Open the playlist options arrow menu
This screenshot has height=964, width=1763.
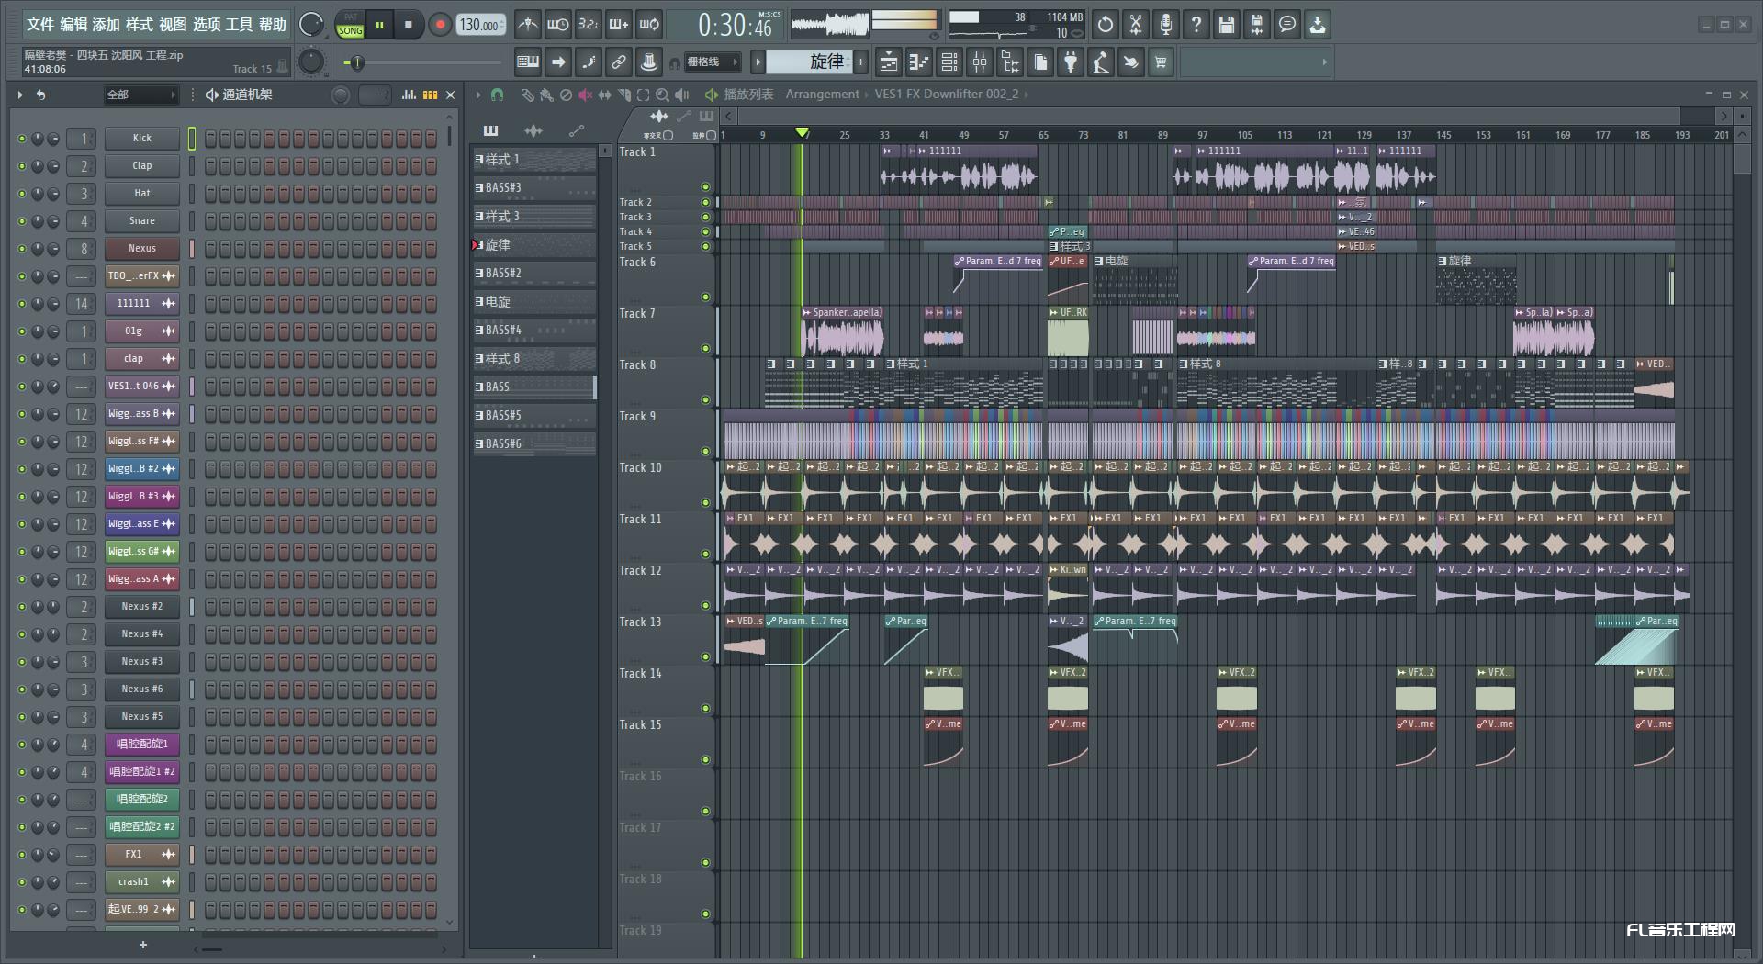(477, 95)
